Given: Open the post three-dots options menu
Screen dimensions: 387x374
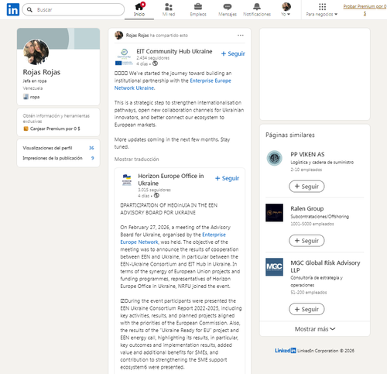Looking at the screenshot, I should (x=241, y=36).
